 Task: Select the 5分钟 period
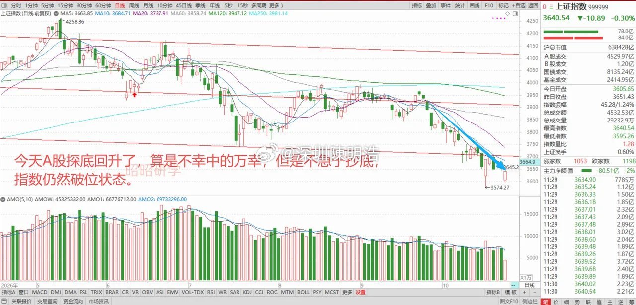point(47,5)
